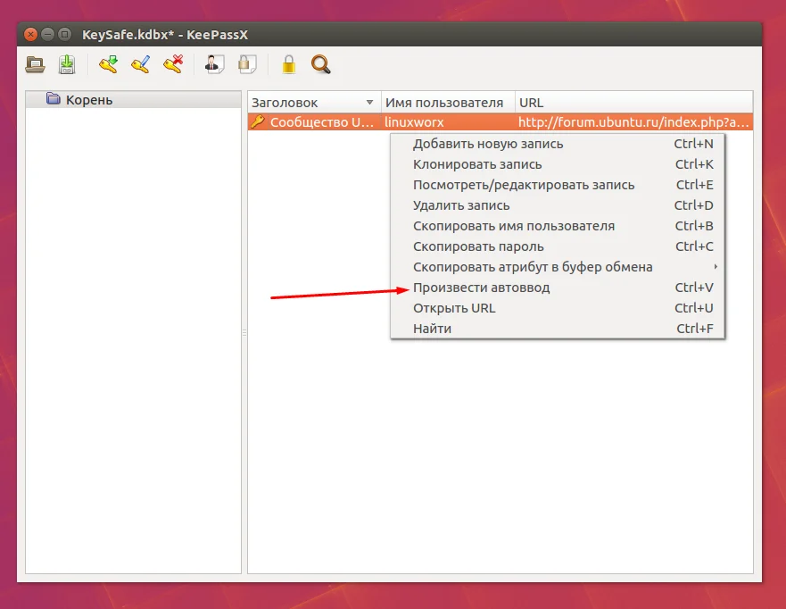Image resolution: width=786 pixels, height=609 pixels.
Task: Click the Open database toolbar icon
Action: pyautogui.click(x=35, y=64)
